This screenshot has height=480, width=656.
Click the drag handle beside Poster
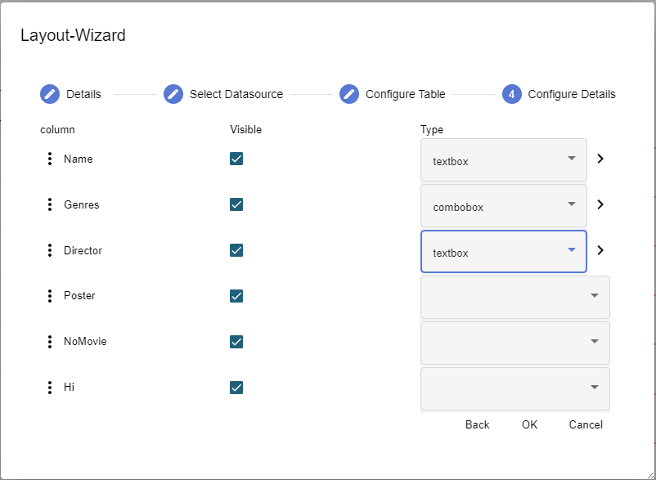pyautogui.click(x=50, y=295)
